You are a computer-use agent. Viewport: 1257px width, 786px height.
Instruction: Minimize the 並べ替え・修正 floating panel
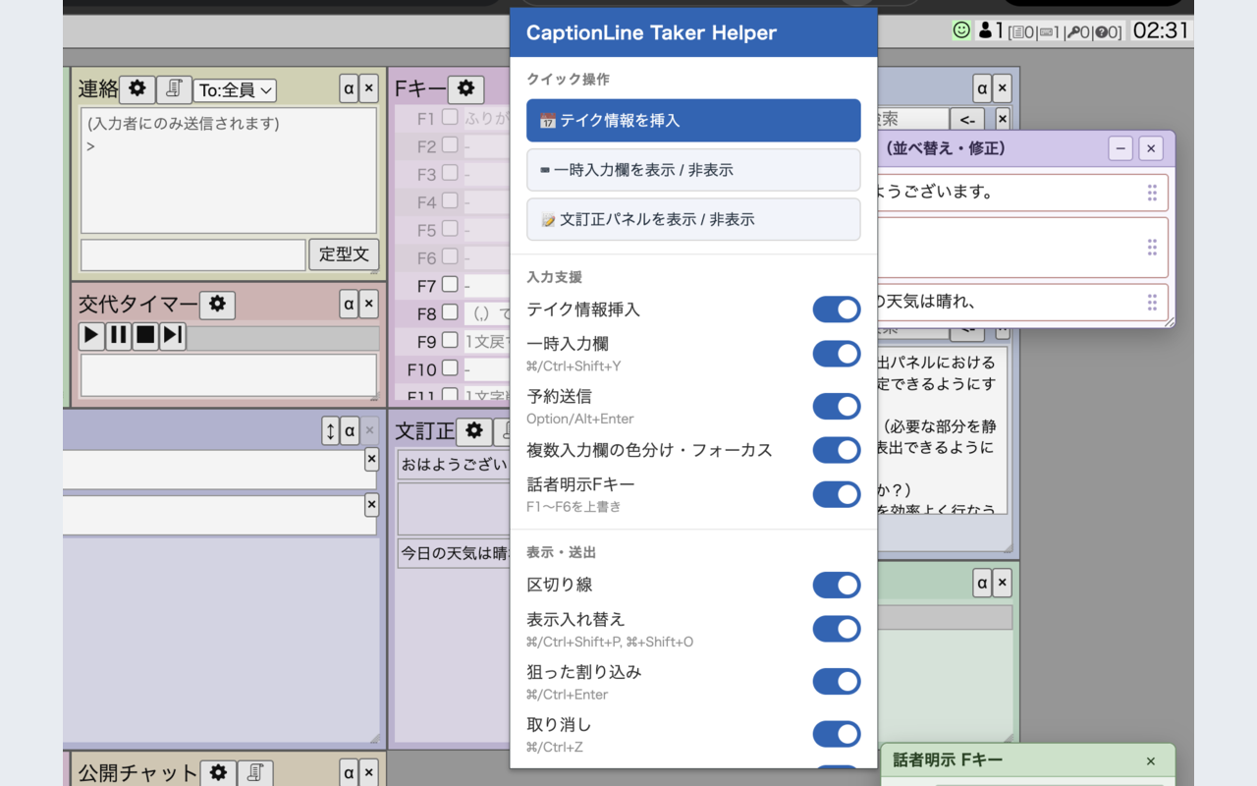[1120, 148]
